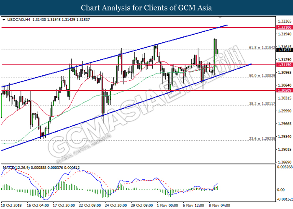The image size is (293, 209).
Task: Click the Fibonacci 50.0 = 1.30829 label
Action: [262, 76]
